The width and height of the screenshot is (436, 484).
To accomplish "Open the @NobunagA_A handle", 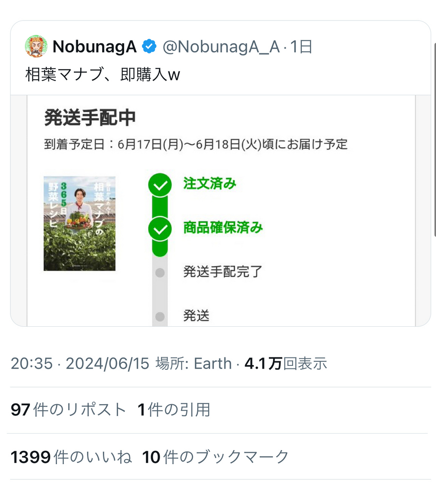I will 221,47.
